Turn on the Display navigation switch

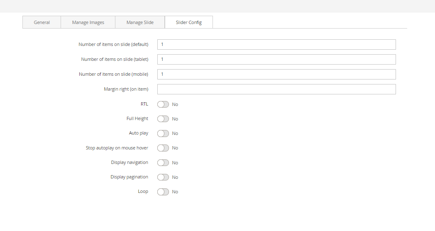pyautogui.click(x=163, y=163)
